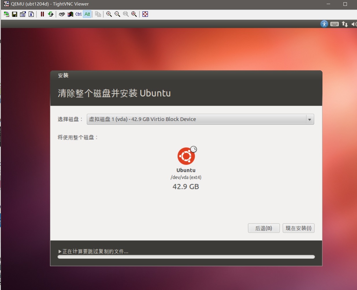357x290 pixels.
Task: Click the /dev/vda (ext4) label
Action: click(x=186, y=177)
